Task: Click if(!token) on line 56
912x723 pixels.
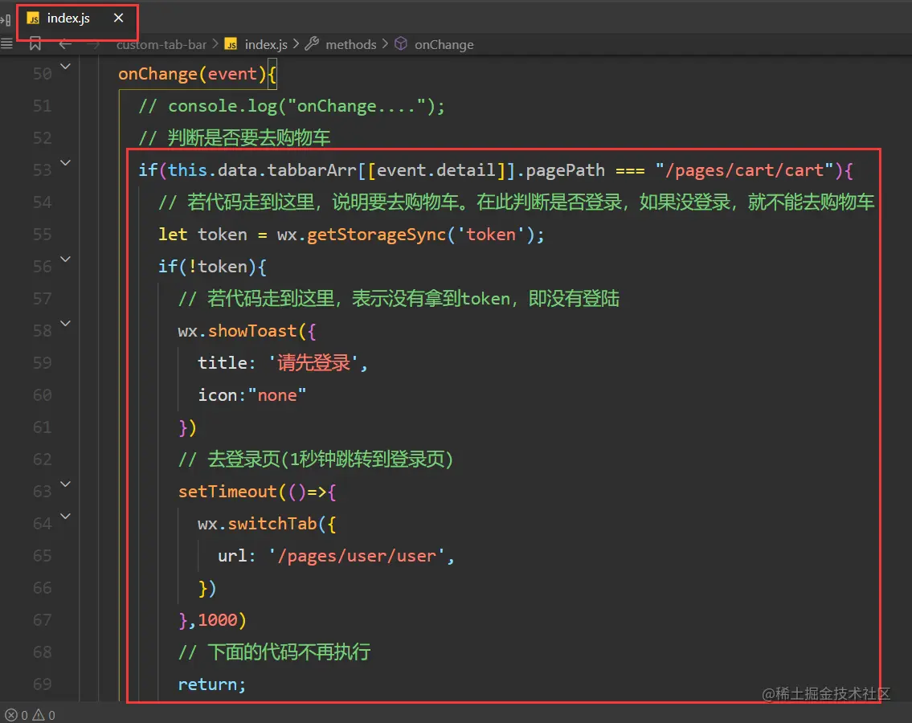Action: point(211,267)
